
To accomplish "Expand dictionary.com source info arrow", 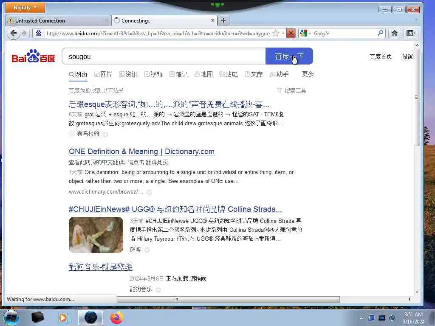I will [149, 192].
